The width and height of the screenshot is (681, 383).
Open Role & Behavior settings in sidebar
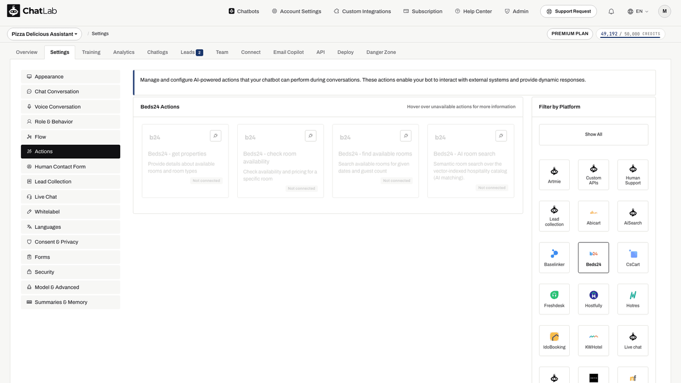70,121
